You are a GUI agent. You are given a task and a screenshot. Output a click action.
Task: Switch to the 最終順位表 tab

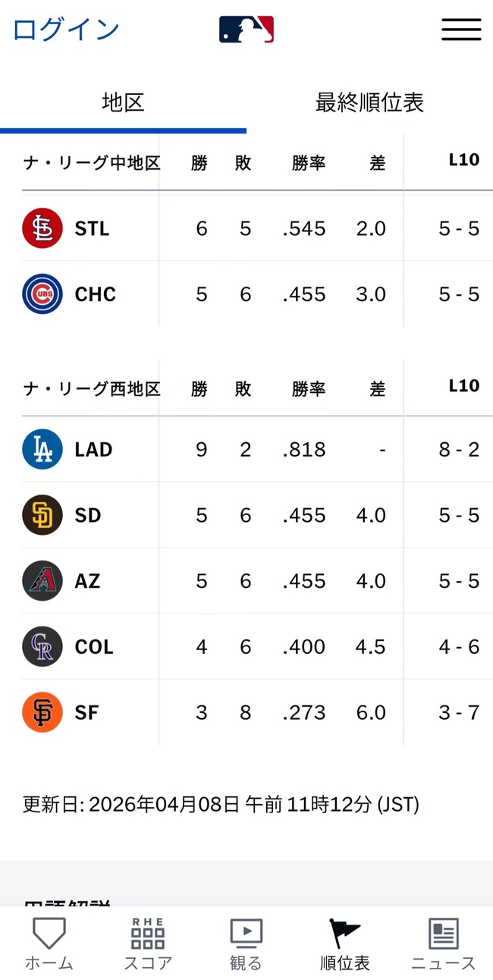tap(369, 102)
